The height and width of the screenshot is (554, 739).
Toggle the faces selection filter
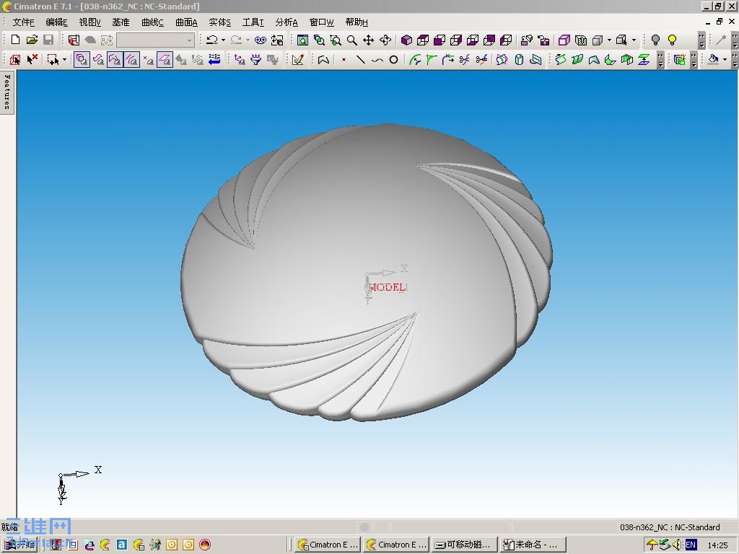115,60
